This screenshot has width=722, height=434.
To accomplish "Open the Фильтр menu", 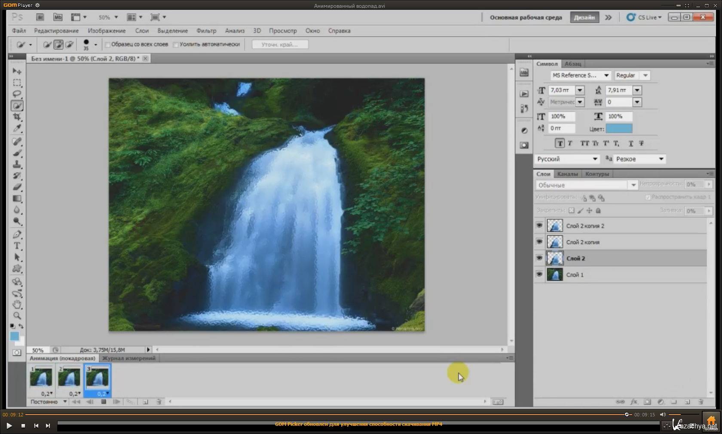I will [206, 31].
